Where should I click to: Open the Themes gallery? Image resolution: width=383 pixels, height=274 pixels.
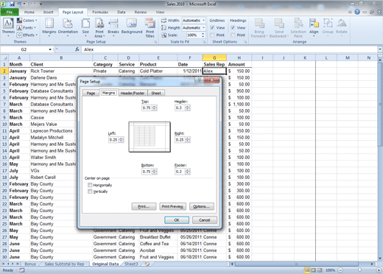(x=8, y=27)
